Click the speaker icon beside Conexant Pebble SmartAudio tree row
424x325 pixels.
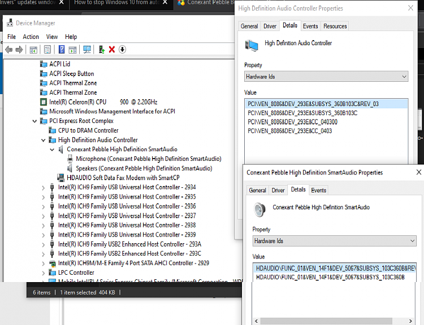pos(61,150)
